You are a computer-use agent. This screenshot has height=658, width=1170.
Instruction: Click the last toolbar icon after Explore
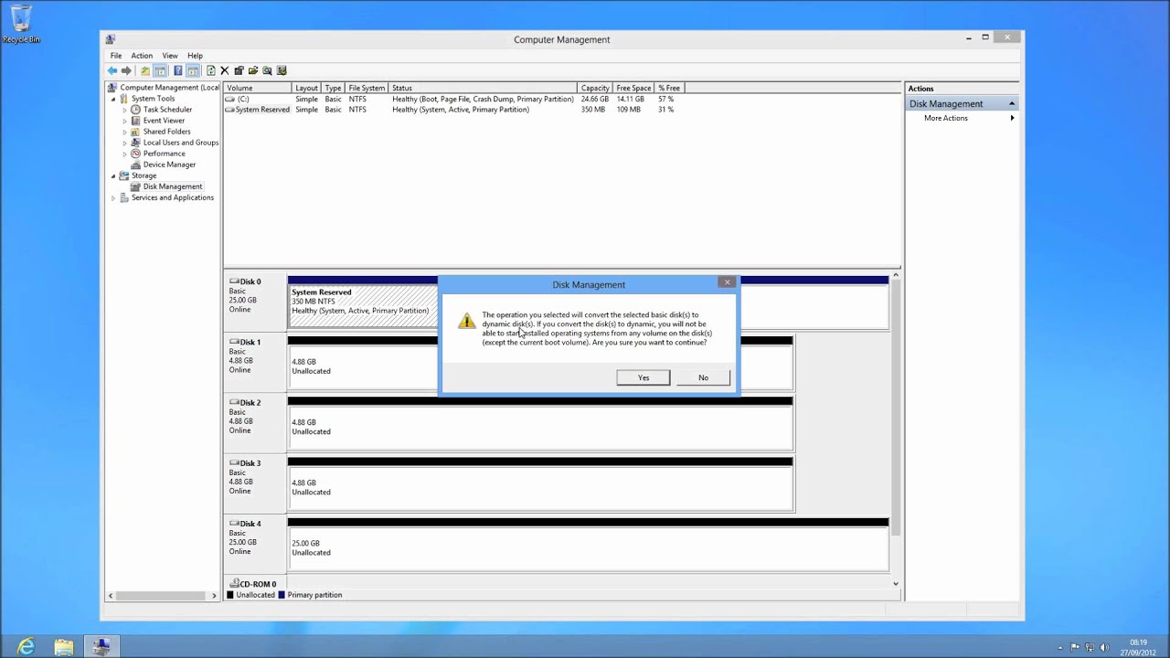click(282, 70)
